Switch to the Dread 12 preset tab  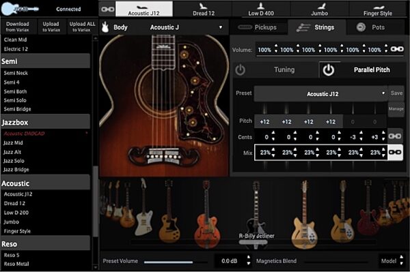pos(204,10)
